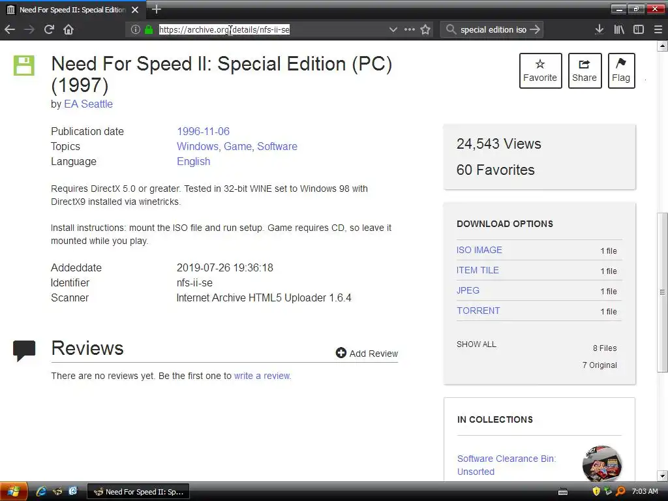668x501 pixels.
Task: Click the 7:03 AM system clock
Action: pyautogui.click(x=645, y=491)
